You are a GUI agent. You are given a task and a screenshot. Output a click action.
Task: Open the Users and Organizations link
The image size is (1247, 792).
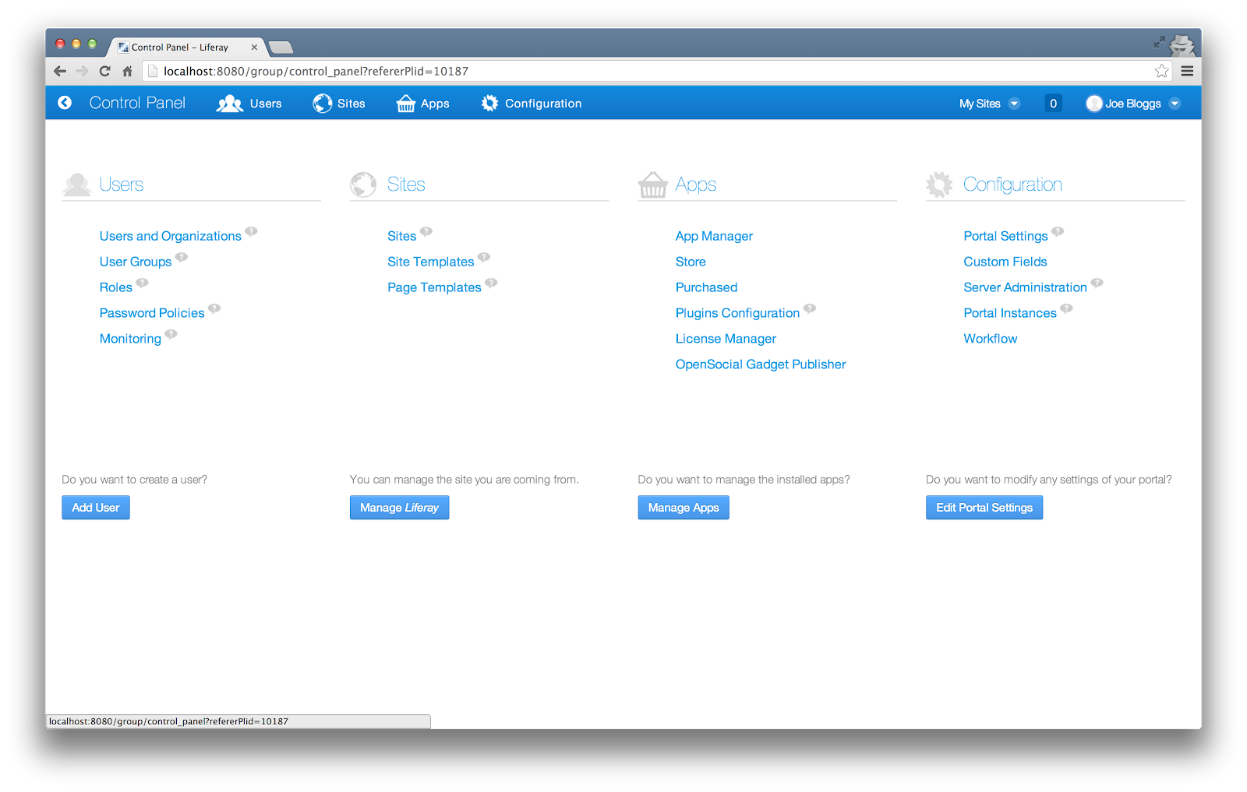(x=171, y=236)
